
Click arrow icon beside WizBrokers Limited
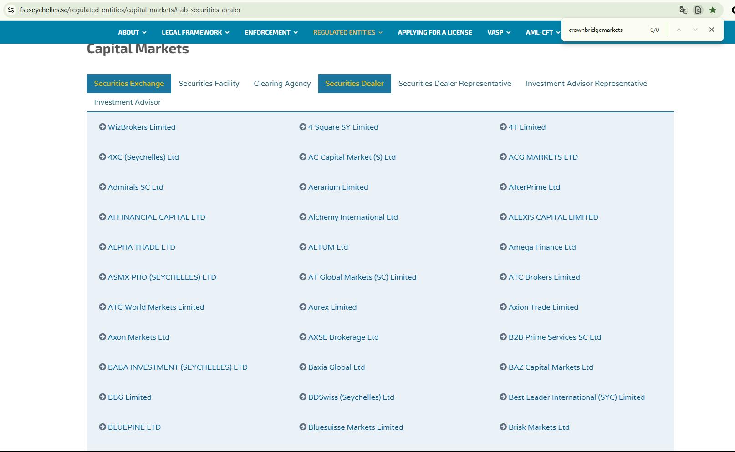[102, 127]
